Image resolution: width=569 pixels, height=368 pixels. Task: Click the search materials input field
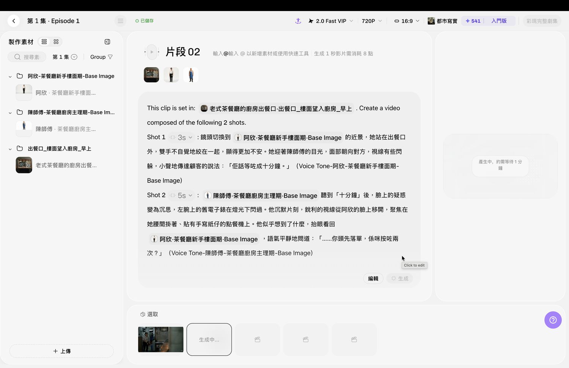pyautogui.click(x=27, y=57)
